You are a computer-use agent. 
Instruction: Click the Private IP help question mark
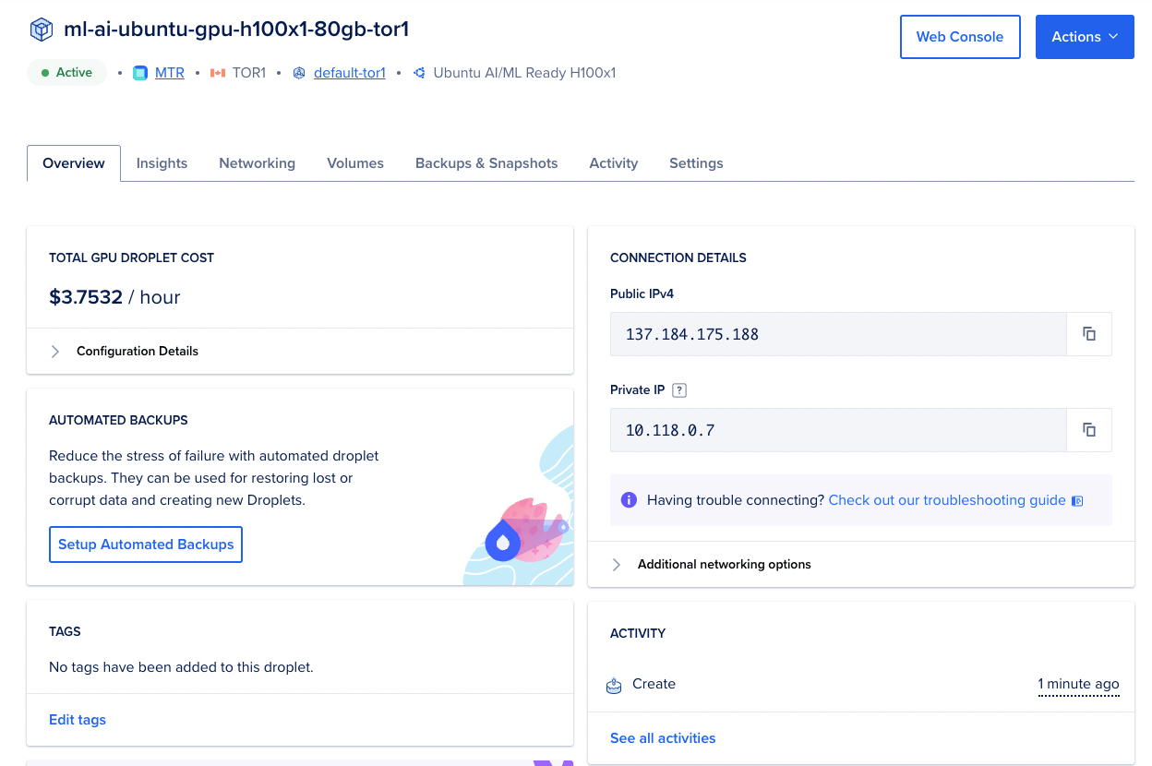pyautogui.click(x=679, y=390)
